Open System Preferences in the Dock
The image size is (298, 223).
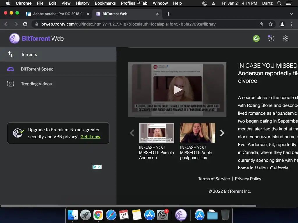[162, 215]
